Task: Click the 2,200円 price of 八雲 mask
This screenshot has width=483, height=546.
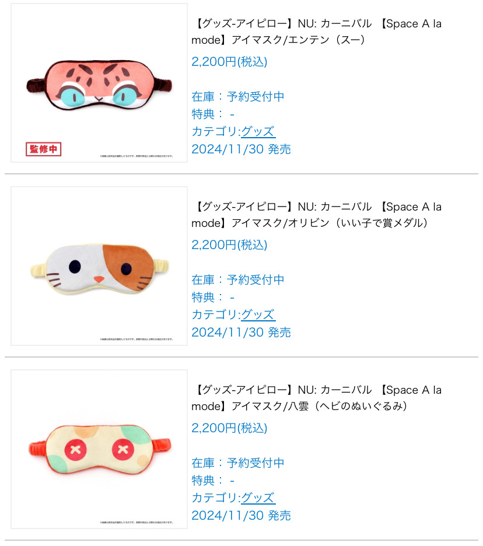Action: (229, 428)
